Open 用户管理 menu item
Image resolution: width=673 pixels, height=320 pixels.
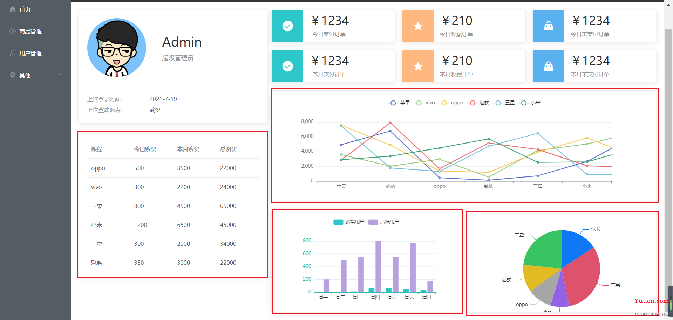click(30, 53)
